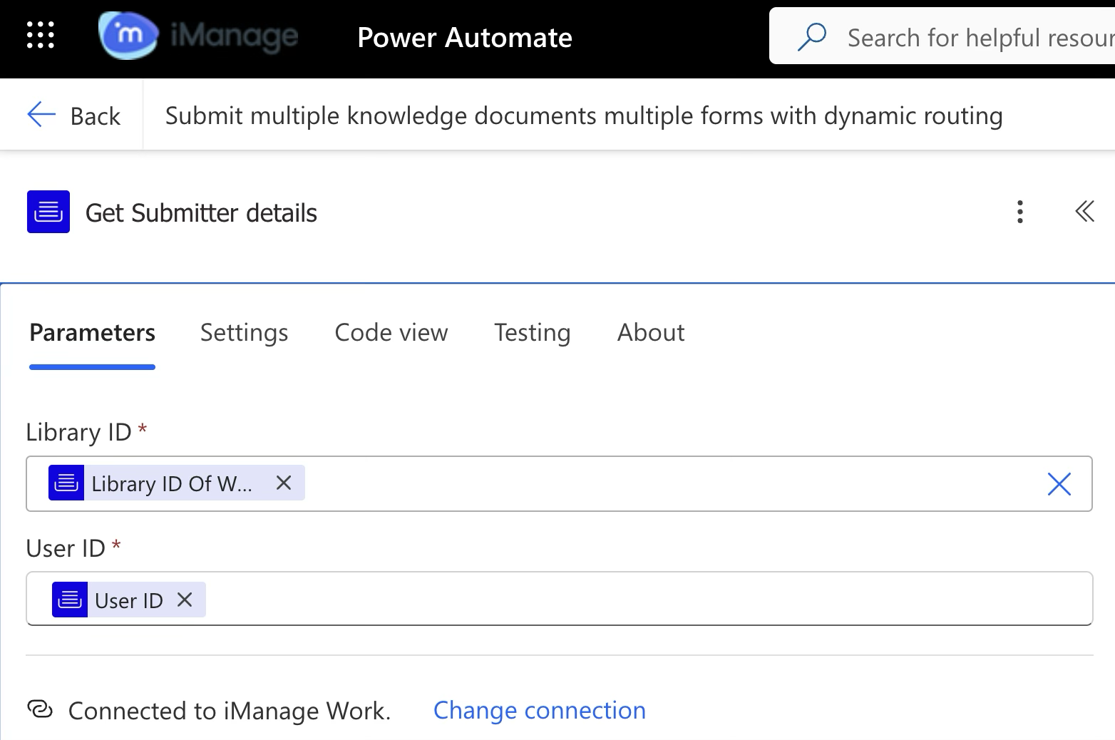Open the app launcher grid
Viewport: 1115px width, 740px height.
pos(40,35)
